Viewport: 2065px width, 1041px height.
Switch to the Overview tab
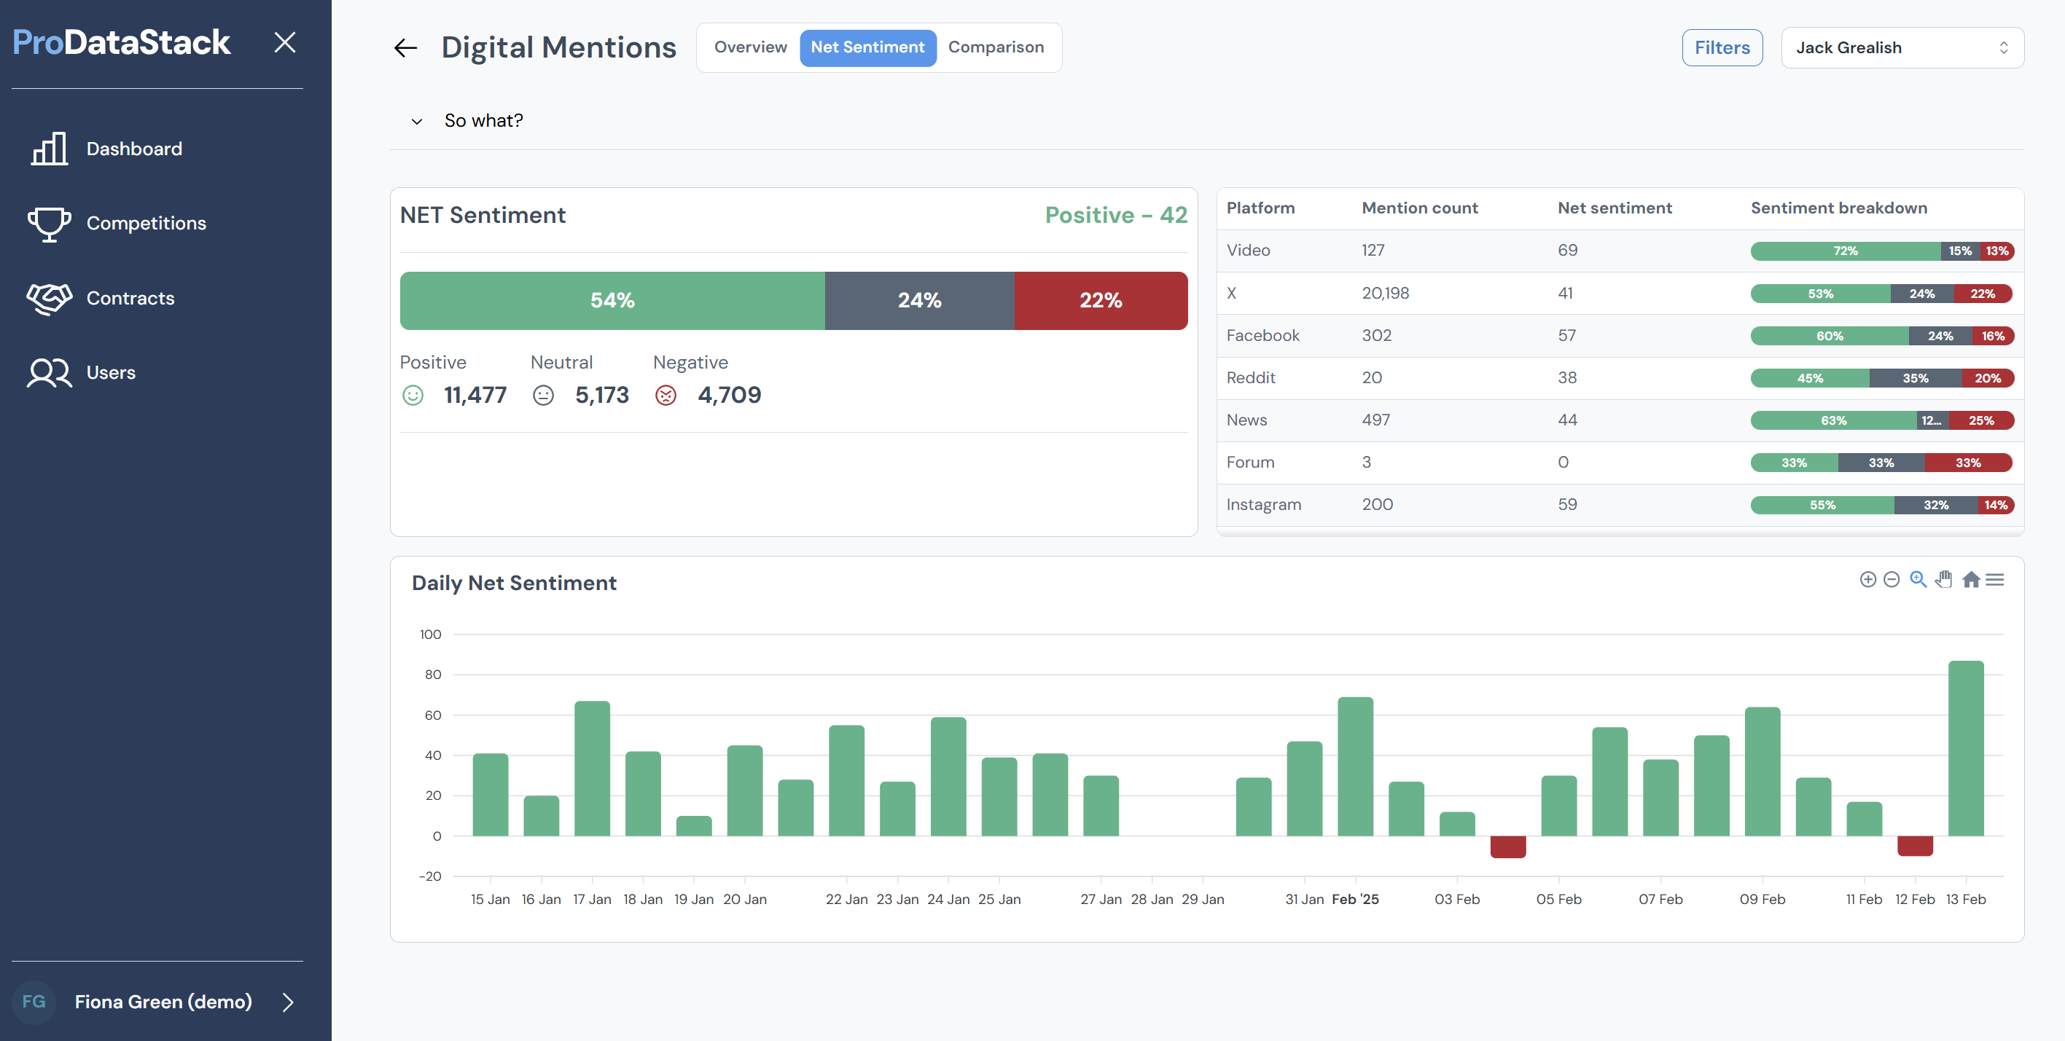[x=750, y=47]
